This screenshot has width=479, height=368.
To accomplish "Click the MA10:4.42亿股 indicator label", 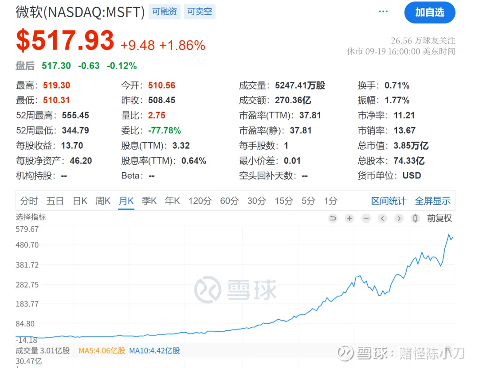I will coord(155,351).
